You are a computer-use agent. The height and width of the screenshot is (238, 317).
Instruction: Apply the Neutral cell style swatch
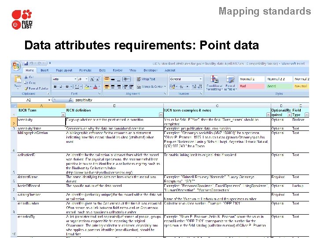coord(301,86)
